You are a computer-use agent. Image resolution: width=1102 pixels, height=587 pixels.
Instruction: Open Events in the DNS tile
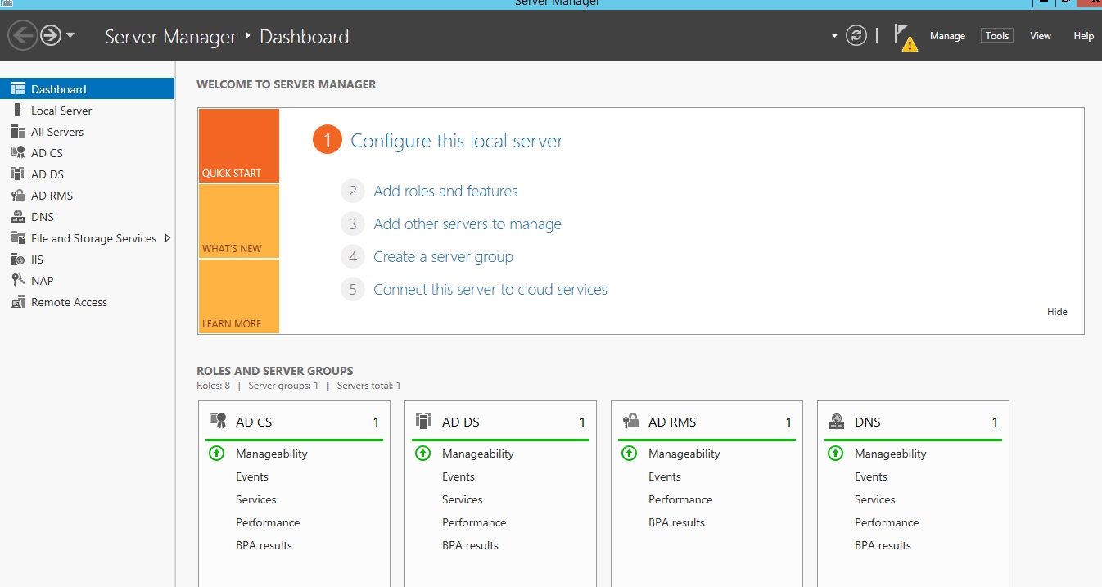pyautogui.click(x=871, y=476)
